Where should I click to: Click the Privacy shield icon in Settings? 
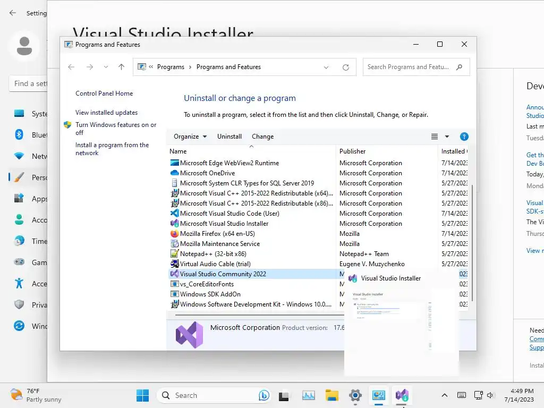click(19, 304)
